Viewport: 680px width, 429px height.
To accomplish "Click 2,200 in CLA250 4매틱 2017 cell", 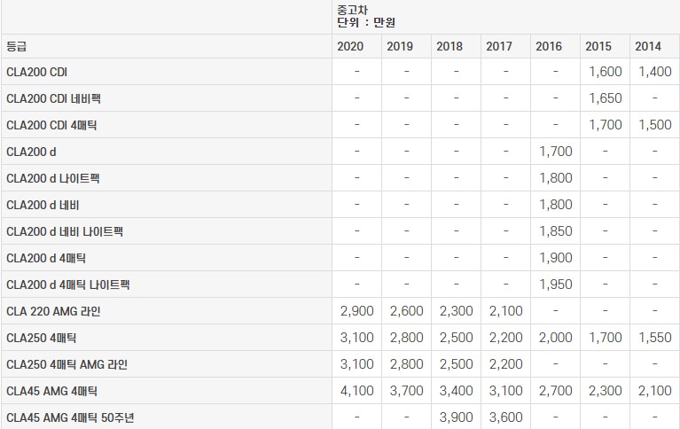I will coord(505,338).
